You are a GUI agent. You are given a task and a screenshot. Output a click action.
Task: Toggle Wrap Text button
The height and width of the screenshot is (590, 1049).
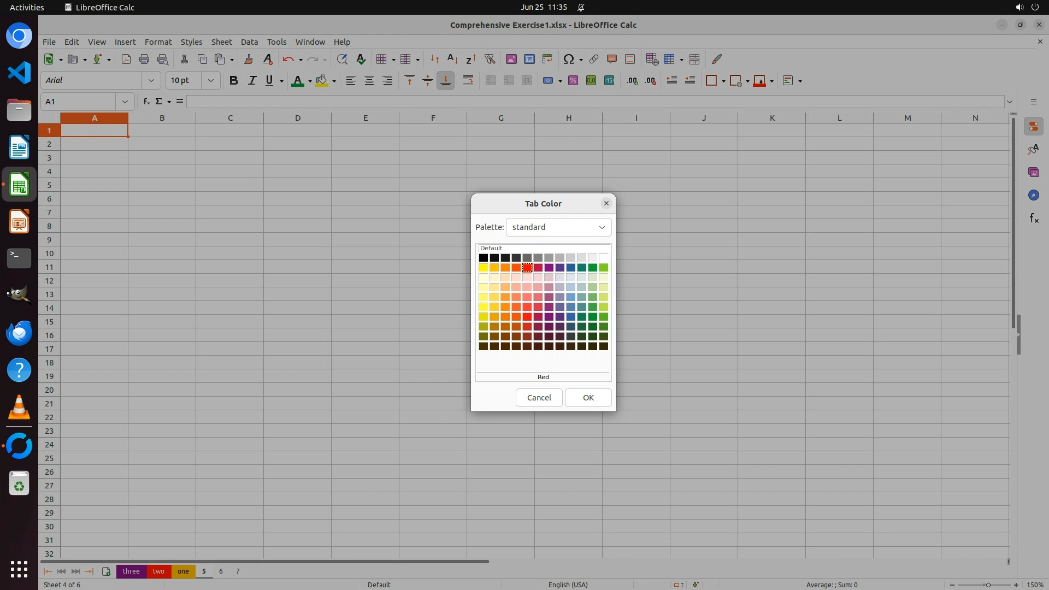(468, 80)
